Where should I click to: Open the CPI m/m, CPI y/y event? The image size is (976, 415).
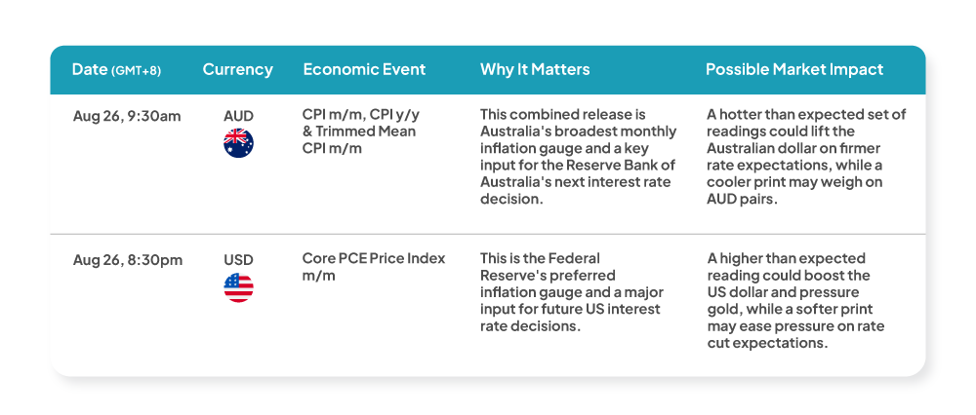(x=362, y=116)
